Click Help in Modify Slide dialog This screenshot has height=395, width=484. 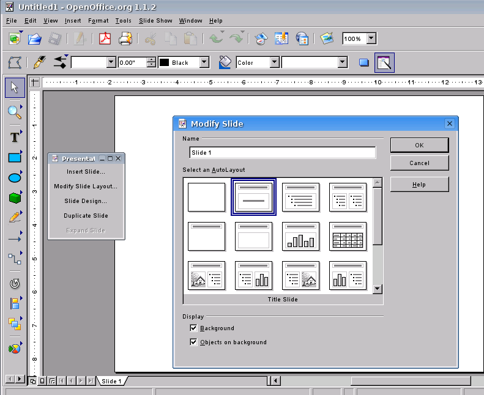(419, 185)
